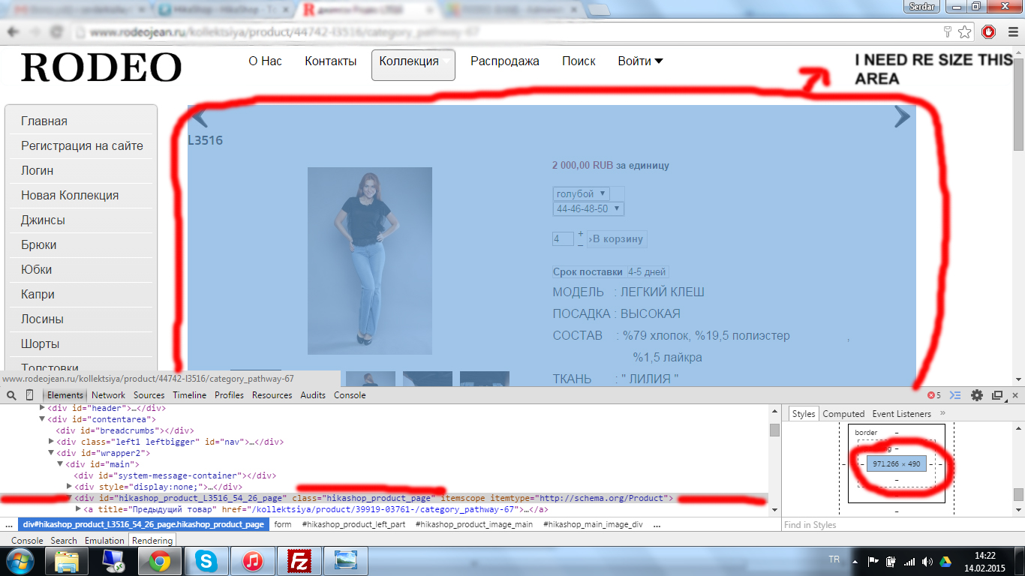
Task: Open Windows Explorer from the taskbar
Action: (x=68, y=560)
